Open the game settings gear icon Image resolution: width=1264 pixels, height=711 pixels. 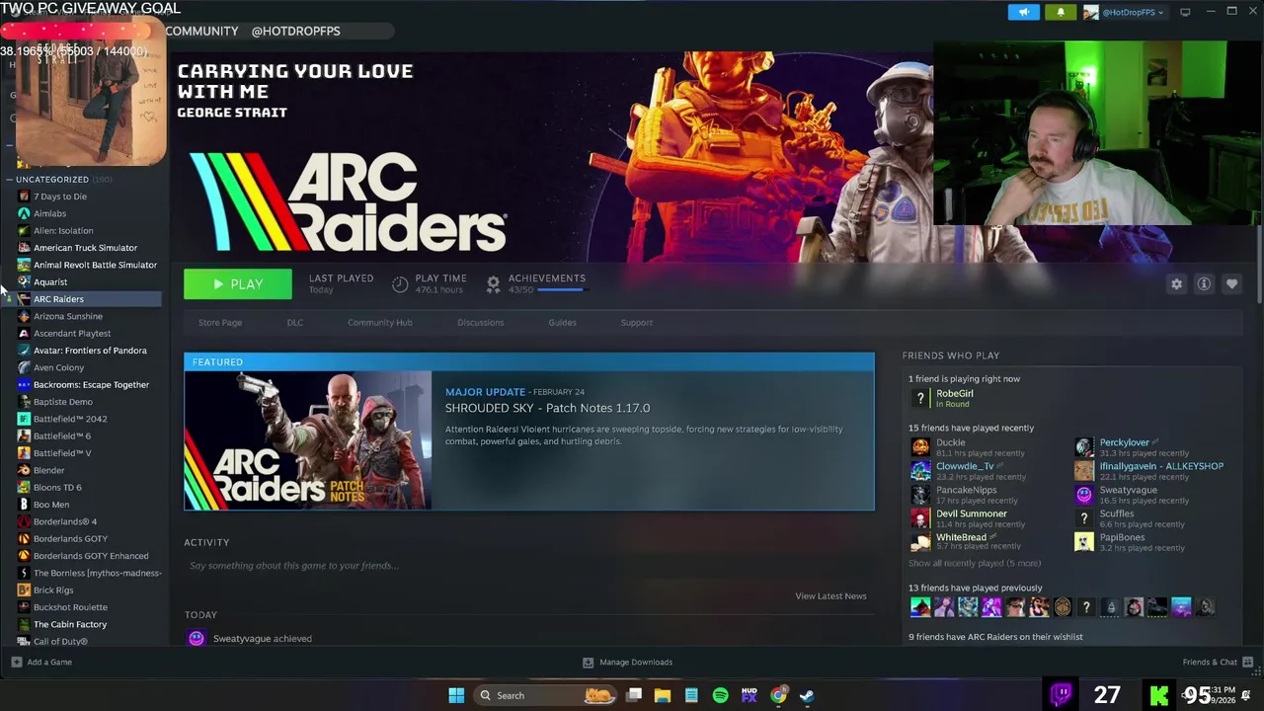click(x=1176, y=284)
